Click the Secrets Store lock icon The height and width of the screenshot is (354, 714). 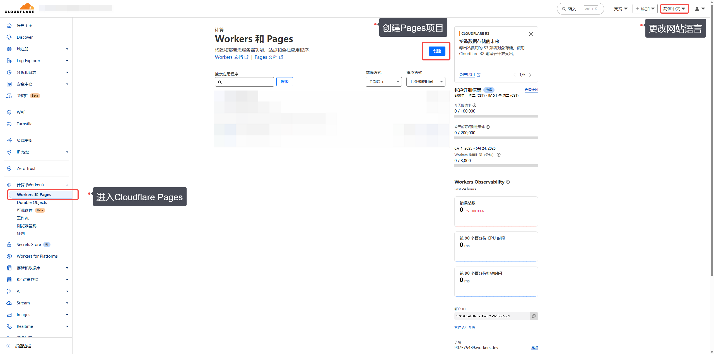pos(9,244)
